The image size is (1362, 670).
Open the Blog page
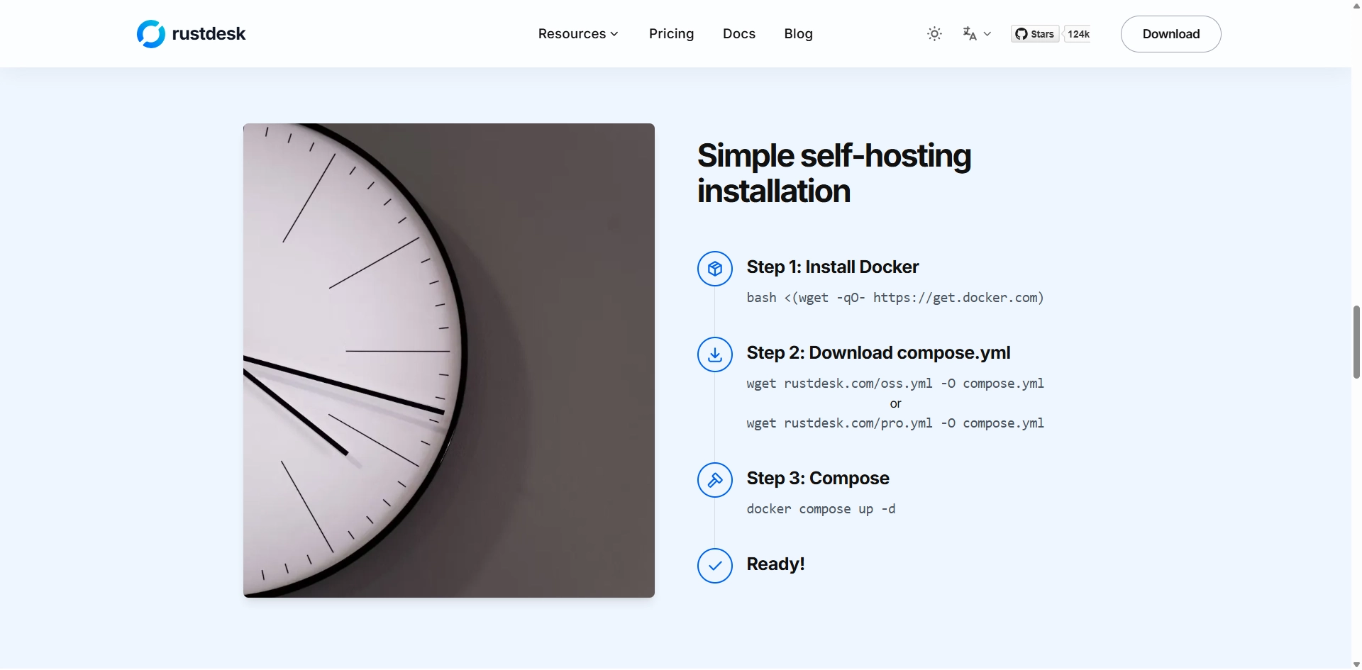point(798,34)
